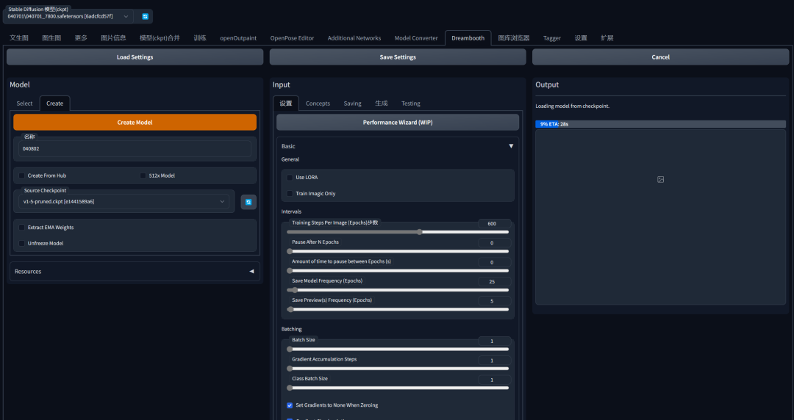Refresh the Stable Diffusion checkpoint list
The image size is (794, 420).
point(146,17)
